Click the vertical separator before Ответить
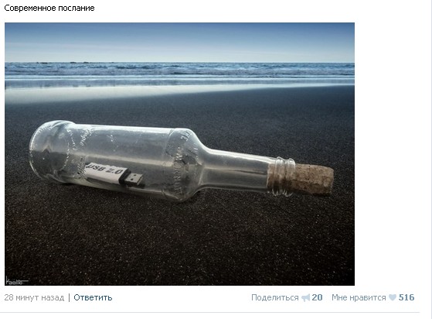 pos(69,298)
